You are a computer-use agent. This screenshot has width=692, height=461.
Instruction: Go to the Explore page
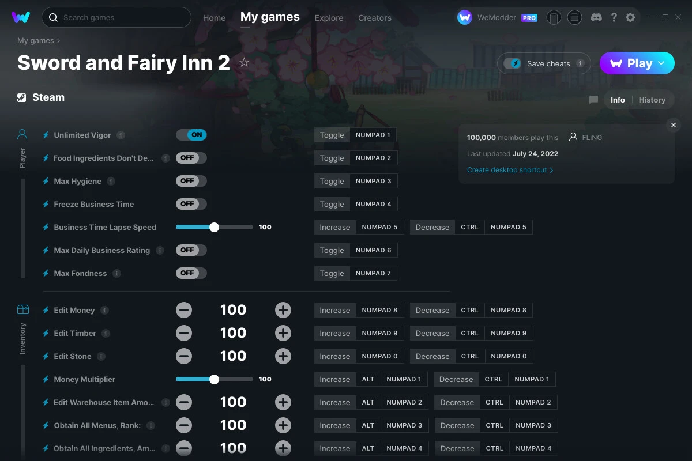[329, 18]
